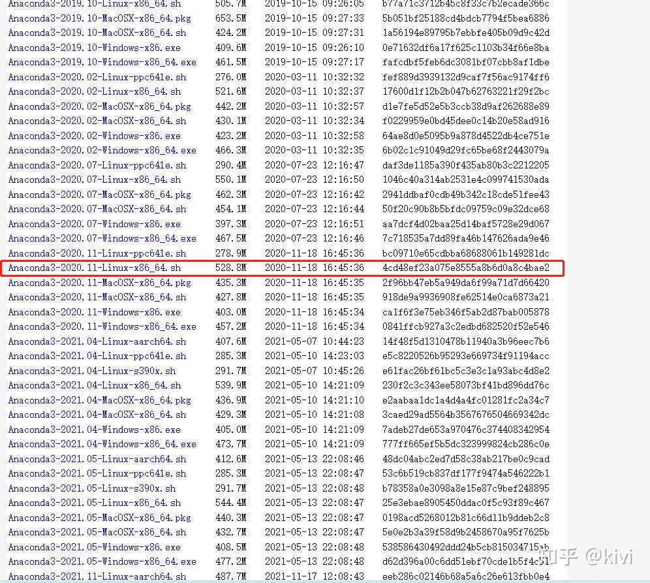The image size is (650, 583).
Task: Download Anaconda3-2020.02-Windows-x86_64.exe
Action: [102, 151]
